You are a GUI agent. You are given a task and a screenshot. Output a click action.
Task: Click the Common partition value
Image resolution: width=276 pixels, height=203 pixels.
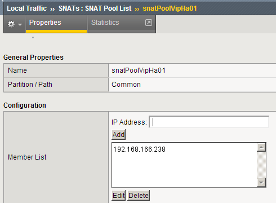coord(126,85)
